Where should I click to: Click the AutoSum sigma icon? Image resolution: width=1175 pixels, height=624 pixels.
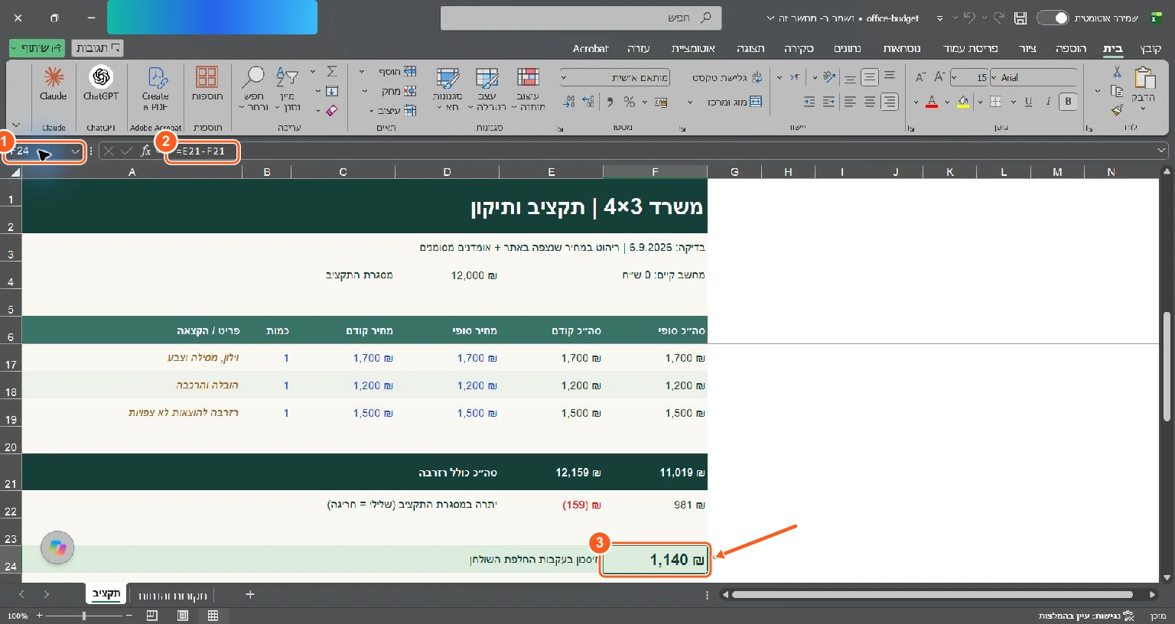coord(332,71)
